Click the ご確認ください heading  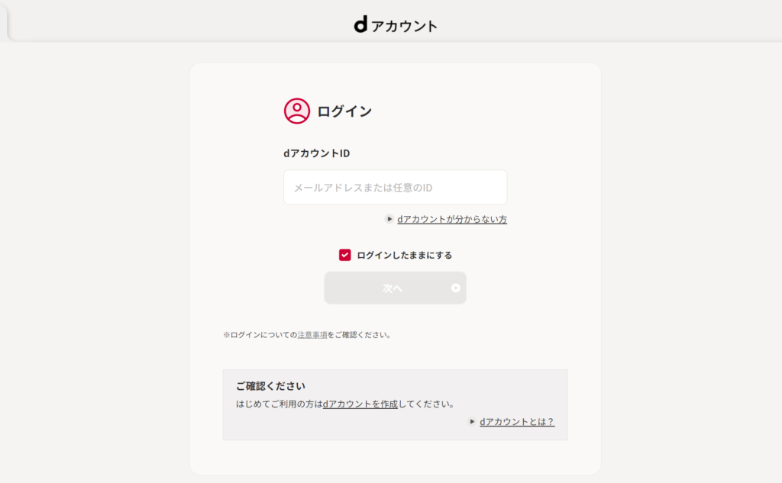(x=270, y=386)
